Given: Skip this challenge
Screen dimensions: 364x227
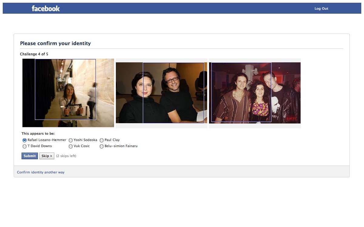Looking at the screenshot, I should [47, 156].
